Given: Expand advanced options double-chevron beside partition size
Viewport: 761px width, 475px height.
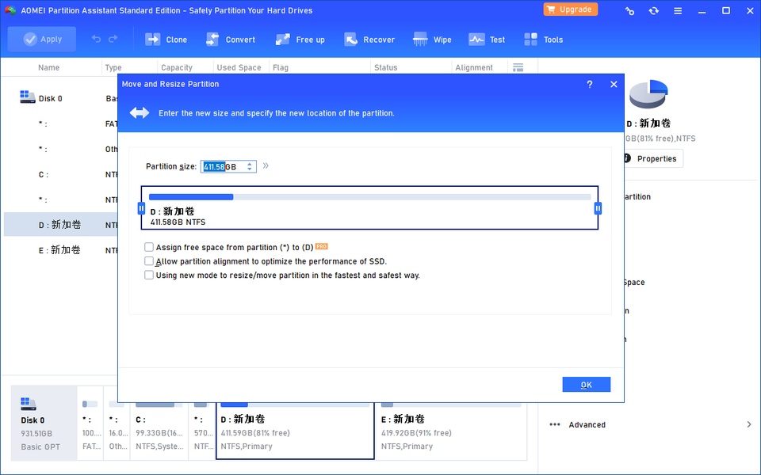Looking at the screenshot, I should pos(266,166).
